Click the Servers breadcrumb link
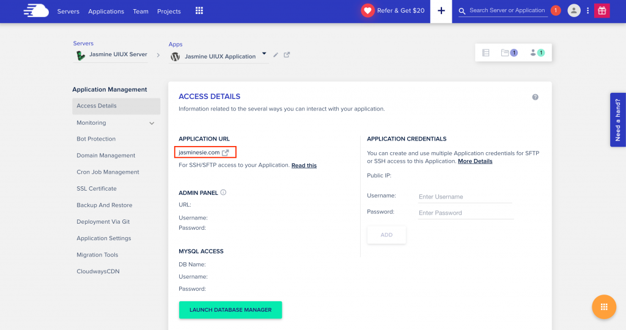 click(83, 43)
